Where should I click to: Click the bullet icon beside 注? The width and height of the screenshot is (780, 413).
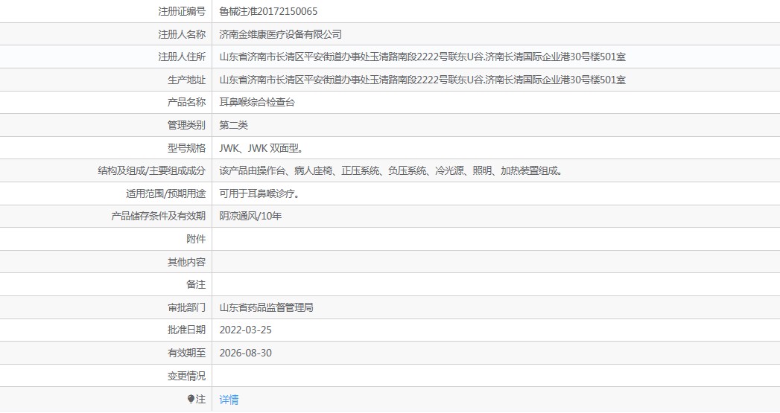tap(191, 400)
